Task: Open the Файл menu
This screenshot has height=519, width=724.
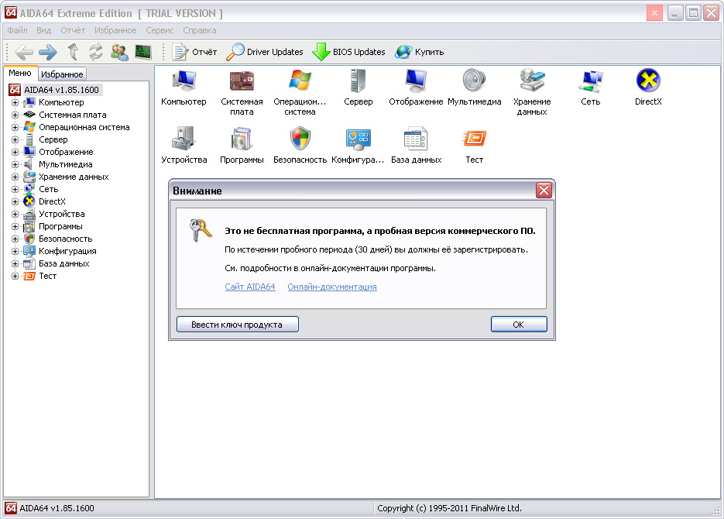Action: 18,30
